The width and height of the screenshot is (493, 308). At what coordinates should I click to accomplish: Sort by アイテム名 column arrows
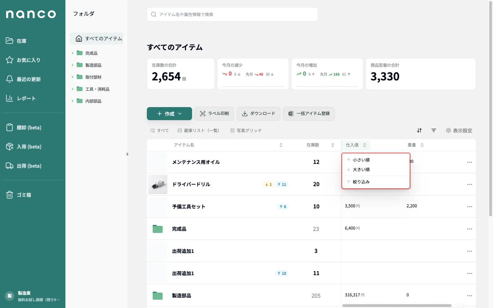click(x=281, y=145)
